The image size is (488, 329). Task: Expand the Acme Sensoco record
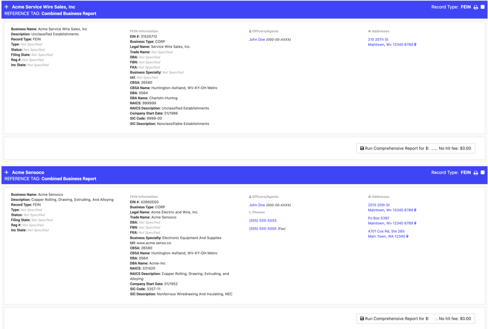[x=7, y=173]
